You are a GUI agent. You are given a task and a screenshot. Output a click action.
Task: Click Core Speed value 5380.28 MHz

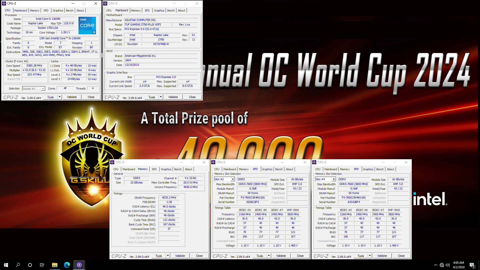[x=34, y=65]
